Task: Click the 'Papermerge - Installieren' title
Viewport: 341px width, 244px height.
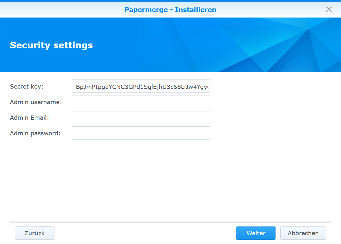Action: pos(170,10)
